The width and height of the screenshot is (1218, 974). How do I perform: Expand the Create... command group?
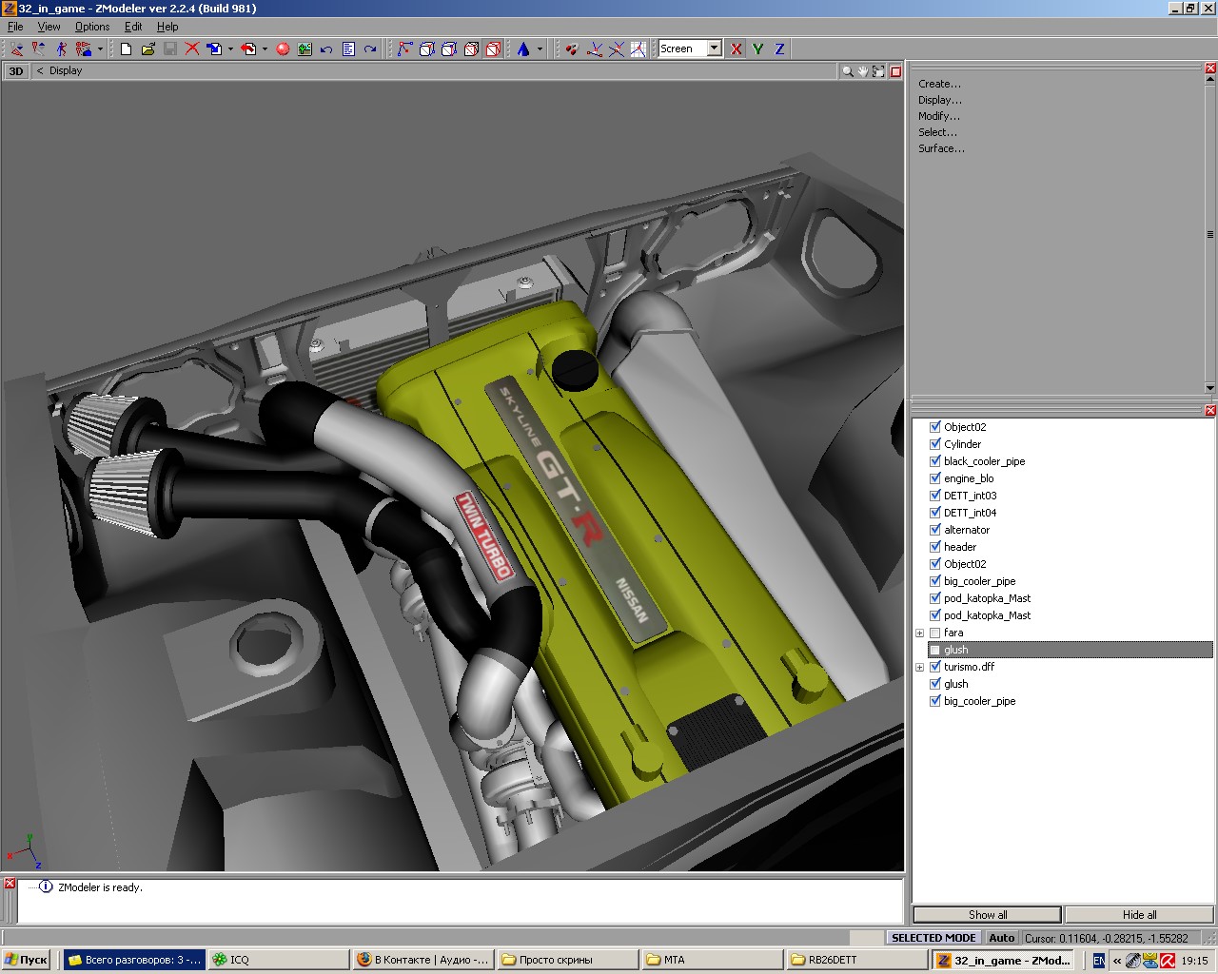click(939, 84)
